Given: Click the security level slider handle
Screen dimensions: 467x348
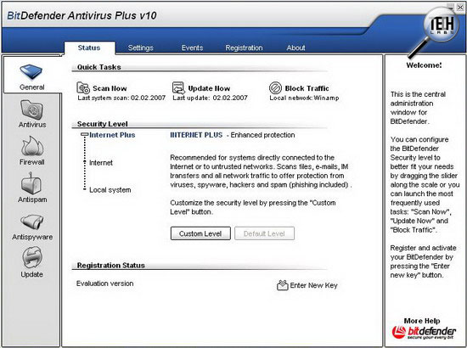Looking at the screenshot, I should (x=85, y=135).
